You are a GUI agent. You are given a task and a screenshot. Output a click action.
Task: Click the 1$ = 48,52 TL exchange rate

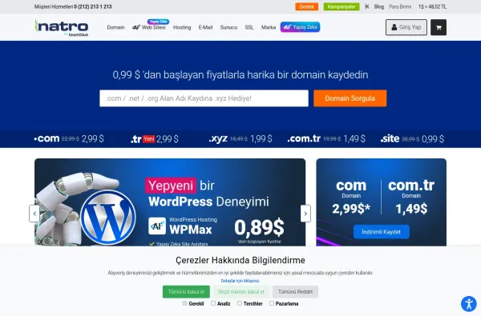click(432, 6)
